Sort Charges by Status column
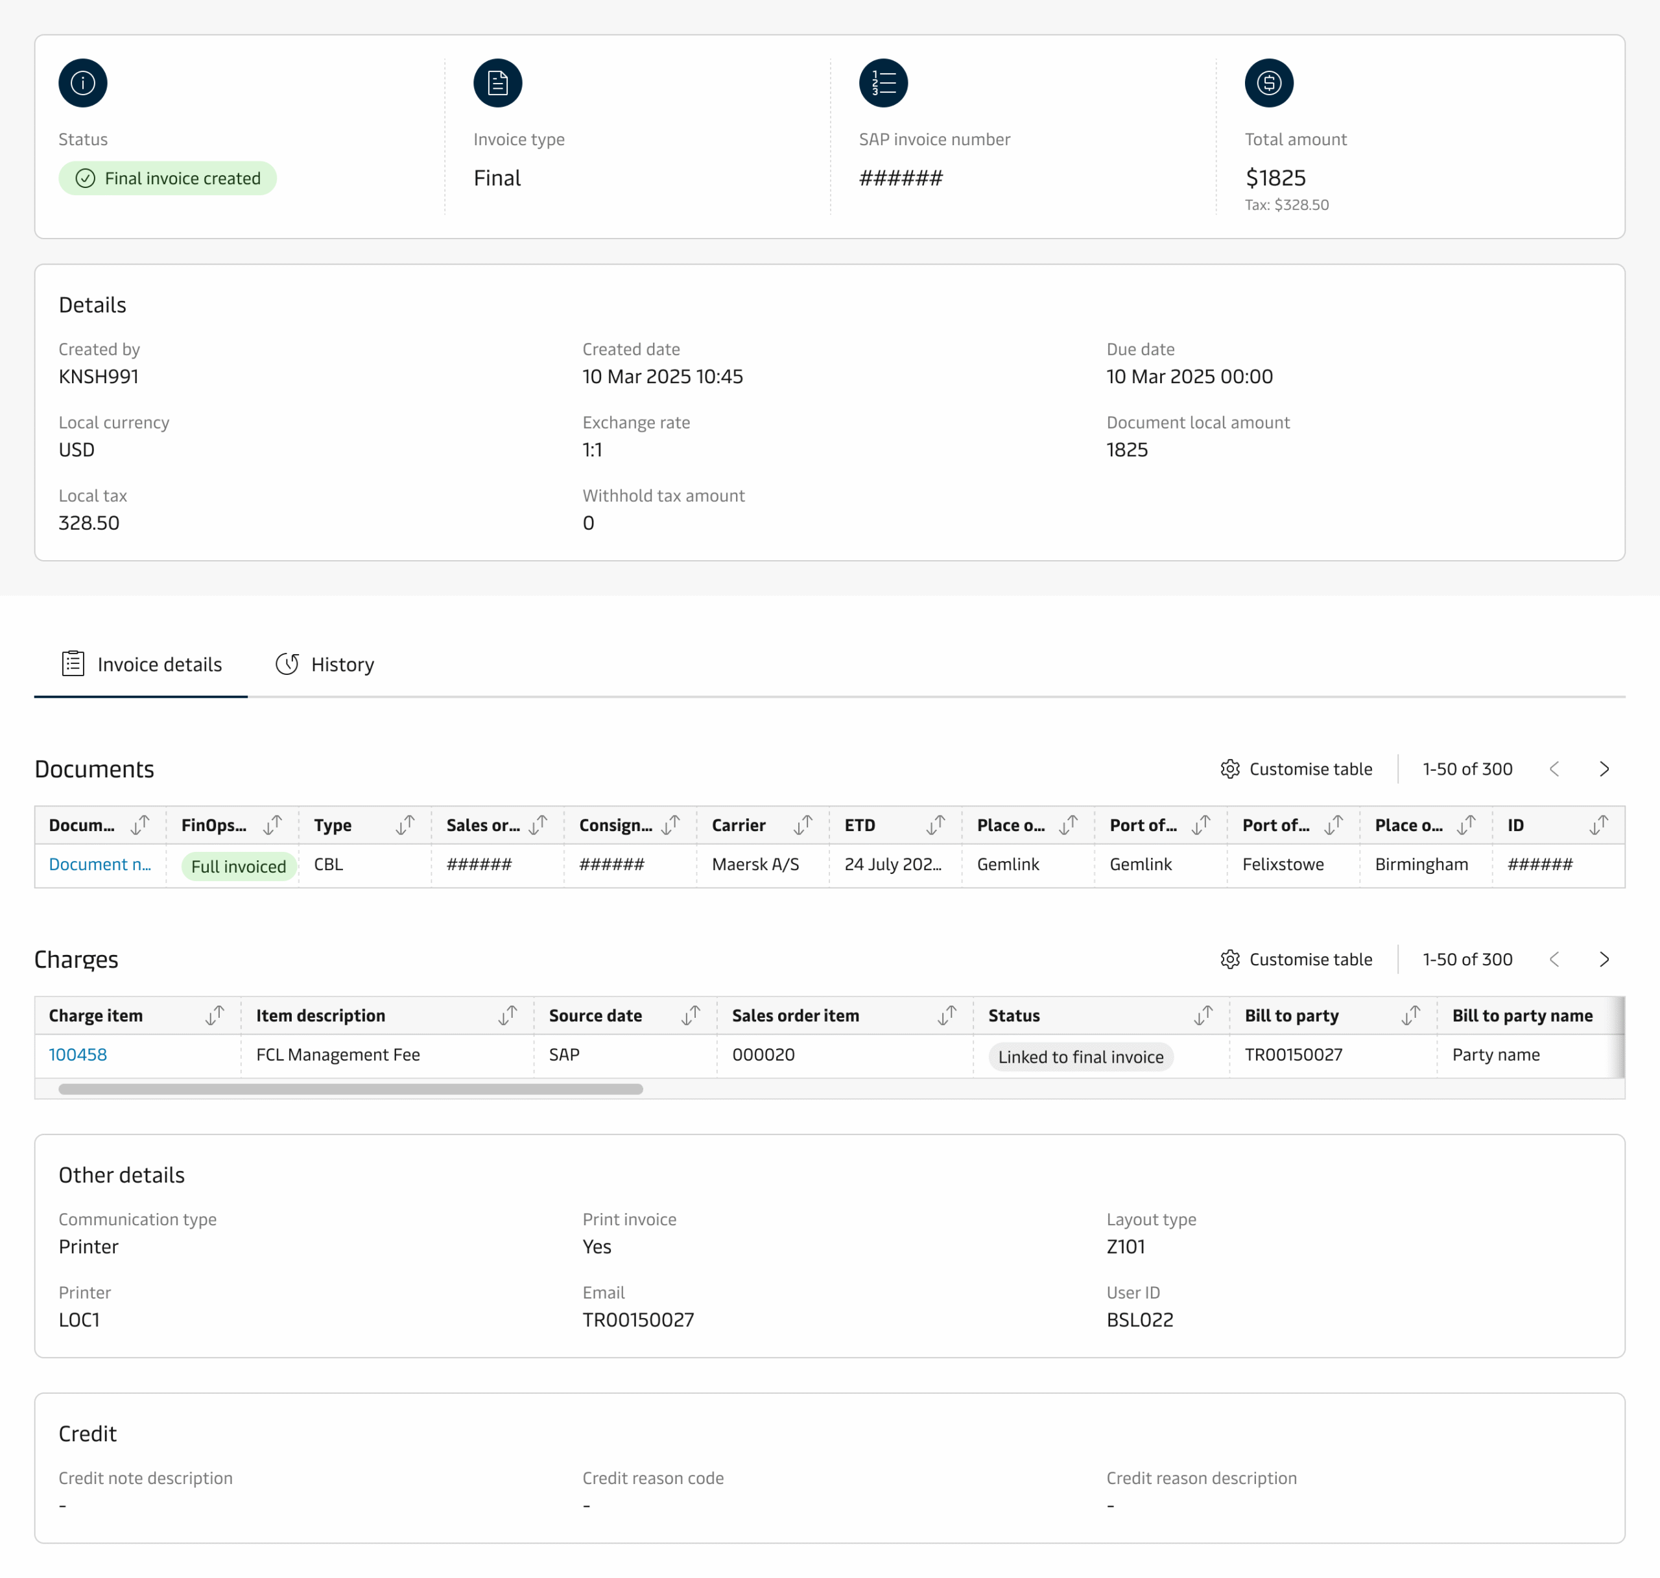This screenshot has height=1578, width=1660. pyautogui.click(x=1204, y=1015)
